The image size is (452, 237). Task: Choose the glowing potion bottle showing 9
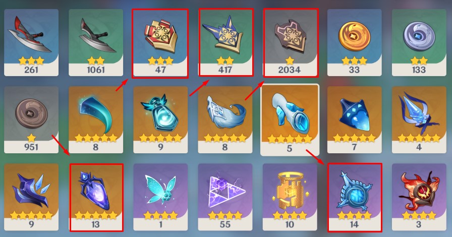point(160,120)
